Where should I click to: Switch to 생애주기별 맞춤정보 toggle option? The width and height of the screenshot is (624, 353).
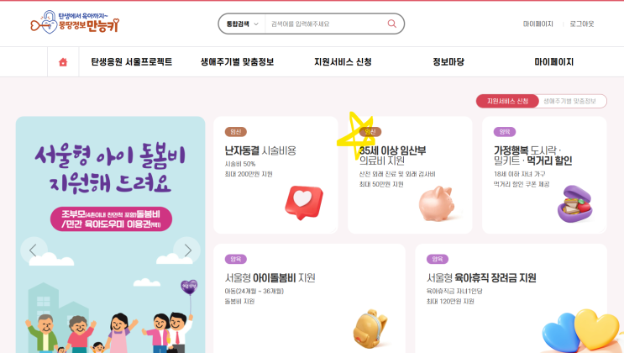[570, 101]
